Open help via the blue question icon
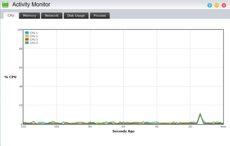230x146 pixels. click(210, 5)
